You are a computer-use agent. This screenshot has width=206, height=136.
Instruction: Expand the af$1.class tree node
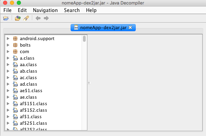(8, 116)
